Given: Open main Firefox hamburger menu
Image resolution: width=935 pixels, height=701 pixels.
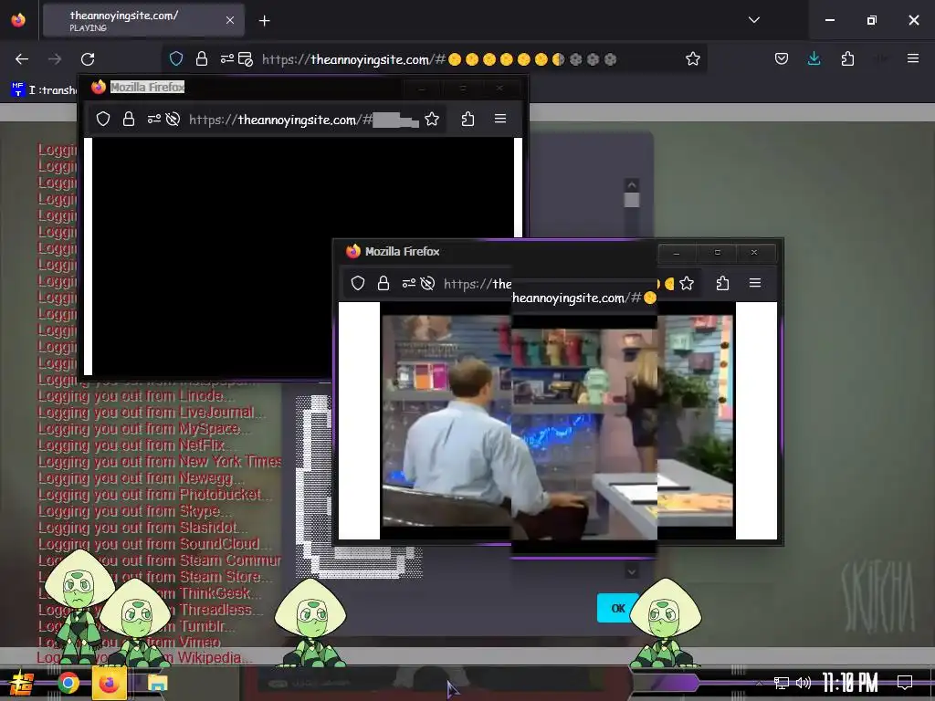Looking at the screenshot, I should click(912, 58).
